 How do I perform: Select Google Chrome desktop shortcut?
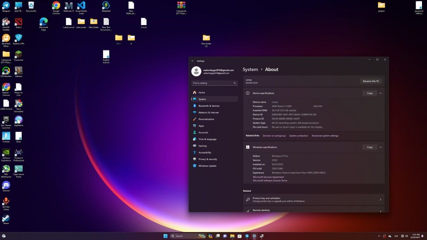pos(56,8)
